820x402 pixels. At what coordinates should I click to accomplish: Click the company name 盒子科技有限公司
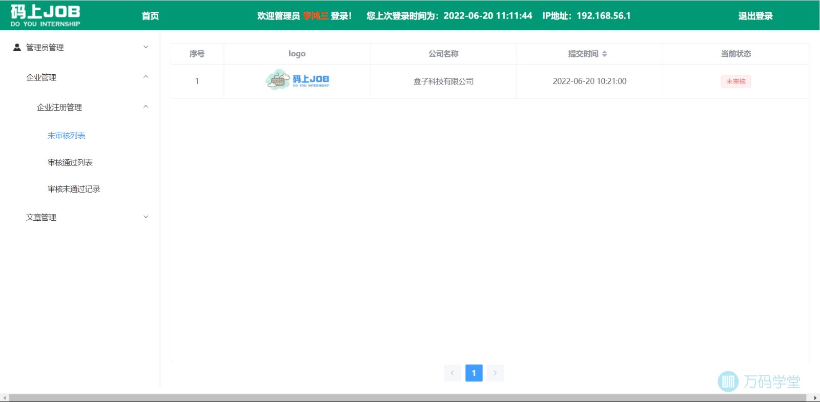(443, 81)
